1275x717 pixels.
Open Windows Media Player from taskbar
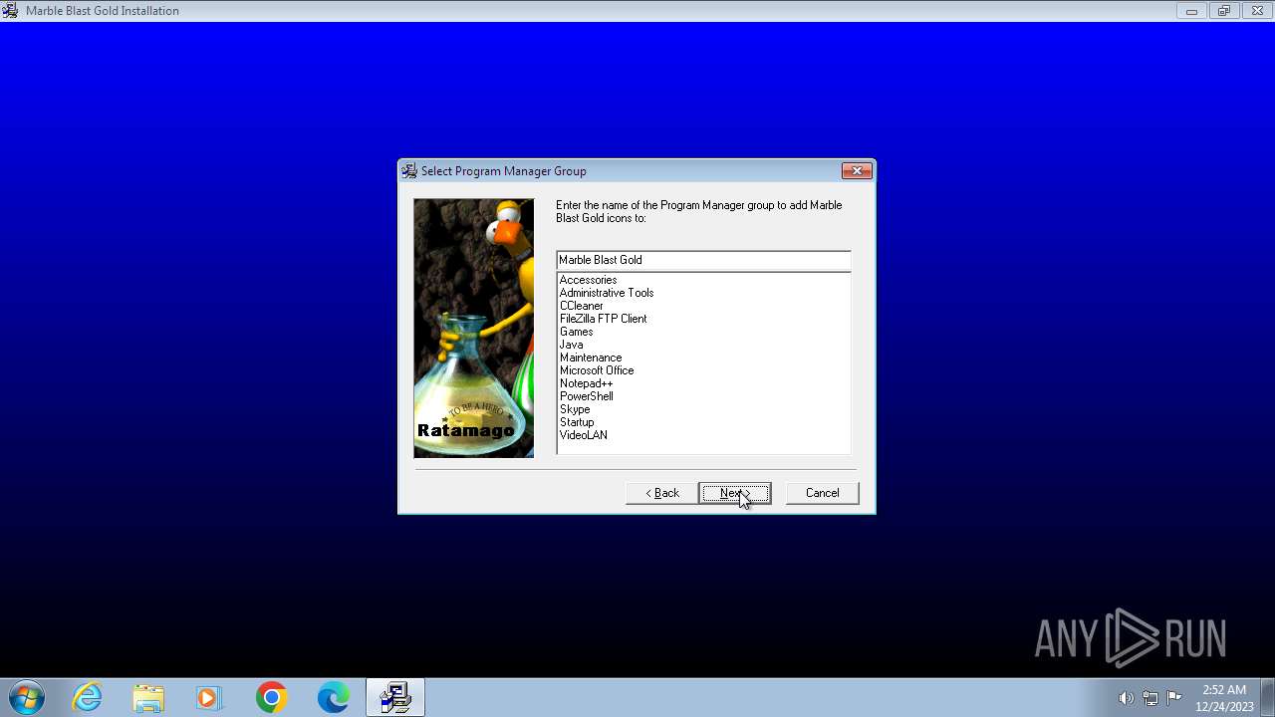coord(209,698)
